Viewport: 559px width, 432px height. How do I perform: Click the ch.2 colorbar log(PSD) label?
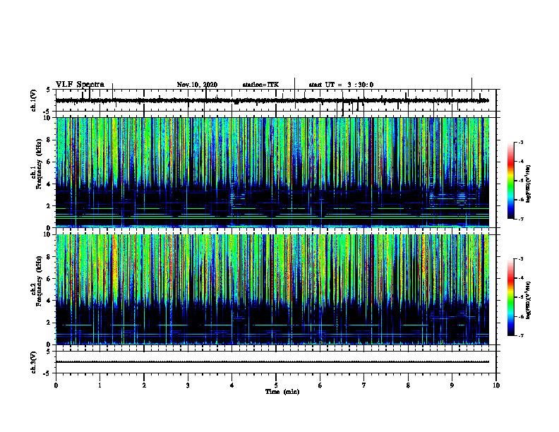click(528, 300)
